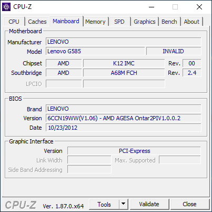The width and height of the screenshot is (212, 212).
Task: Switch to the CPU tab
Action: pyautogui.click(x=14, y=22)
